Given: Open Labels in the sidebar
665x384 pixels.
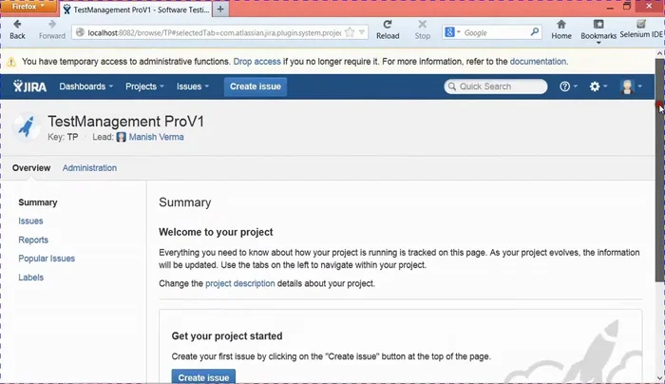Looking at the screenshot, I should pyautogui.click(x=31, y=278).
